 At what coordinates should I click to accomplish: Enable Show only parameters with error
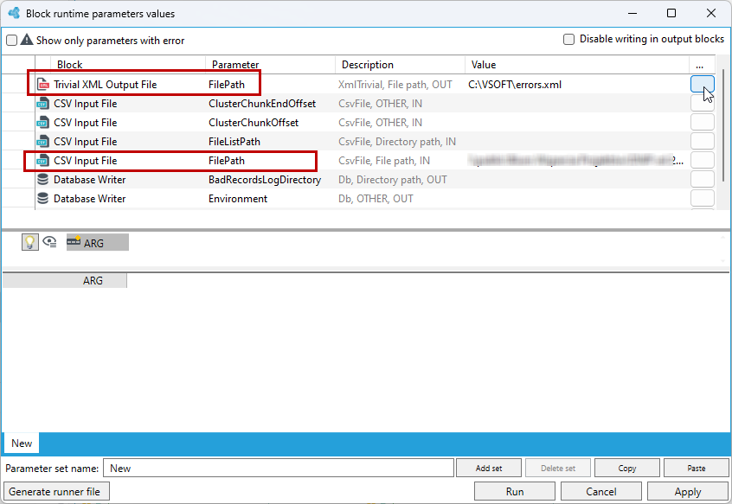coord(11,40)
